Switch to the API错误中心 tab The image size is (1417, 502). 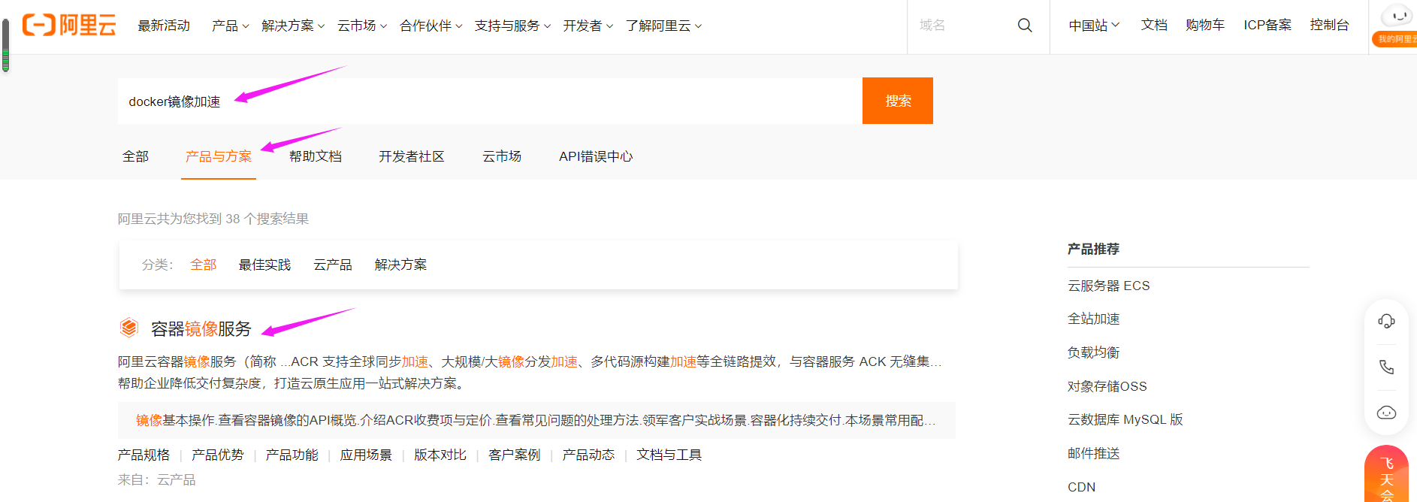click(596, 156)
